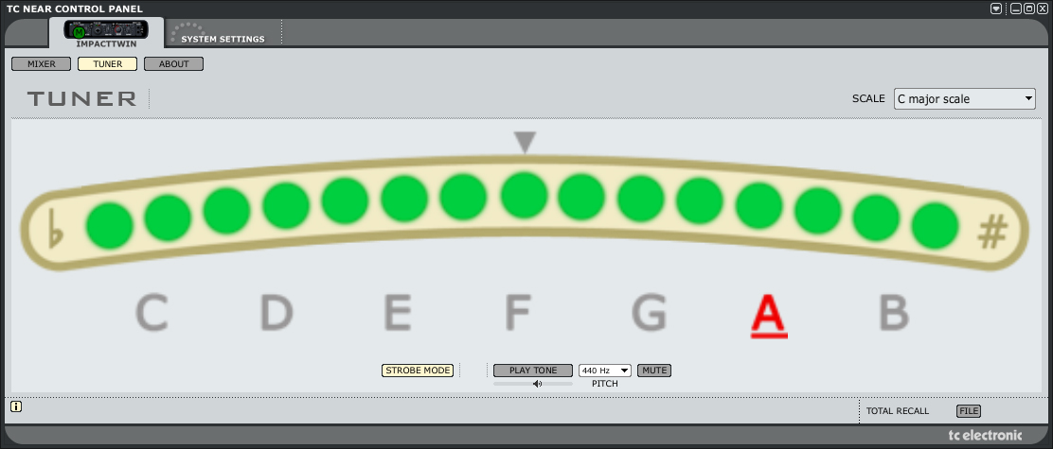Open the 440 Hz pitch dropdown
1053x449 pixels.
pos(604,370)
